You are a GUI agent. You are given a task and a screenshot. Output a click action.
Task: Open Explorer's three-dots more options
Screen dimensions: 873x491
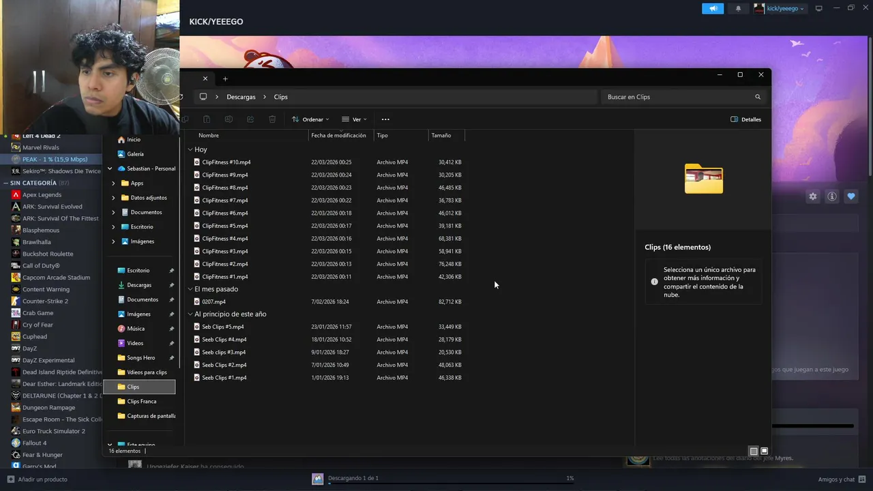385,119
